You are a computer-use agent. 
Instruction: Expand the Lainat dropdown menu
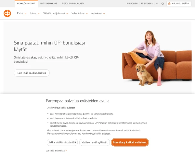pyautogui.click(x=35, y=13)
